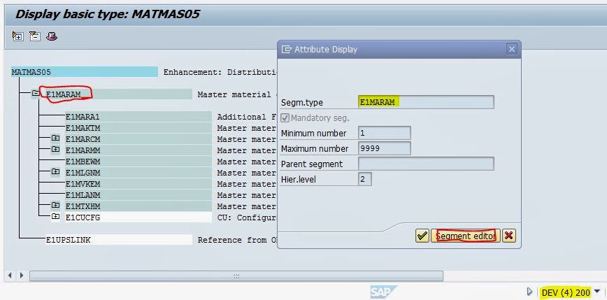Click the DEV (4) 200 status text
The height and width of the screenshot is (300, 607).
(566, 292)
